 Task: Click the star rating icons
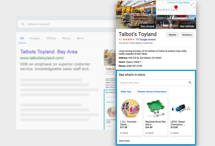(x=129, y=40)
